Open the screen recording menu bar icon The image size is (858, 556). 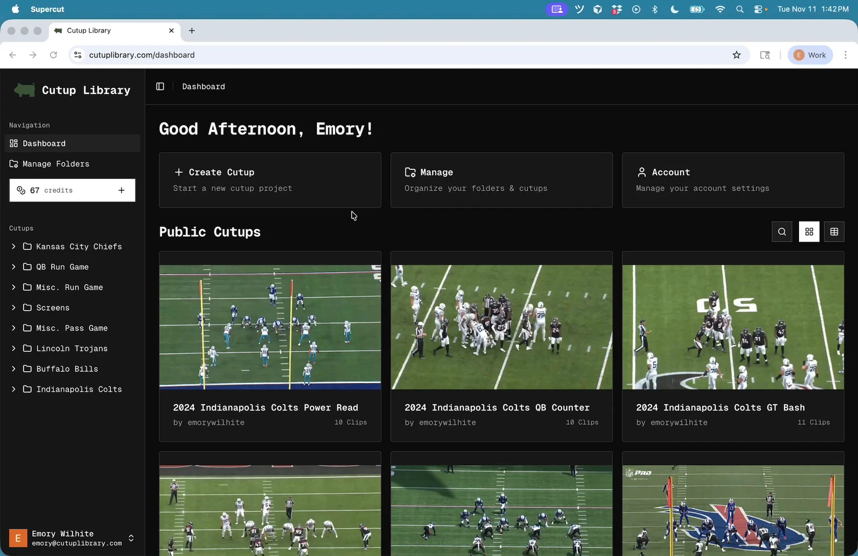pyautogui.click(x=557, y=9)
